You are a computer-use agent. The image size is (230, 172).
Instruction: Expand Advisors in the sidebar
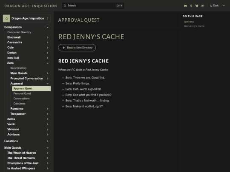[x=48, y=135]
